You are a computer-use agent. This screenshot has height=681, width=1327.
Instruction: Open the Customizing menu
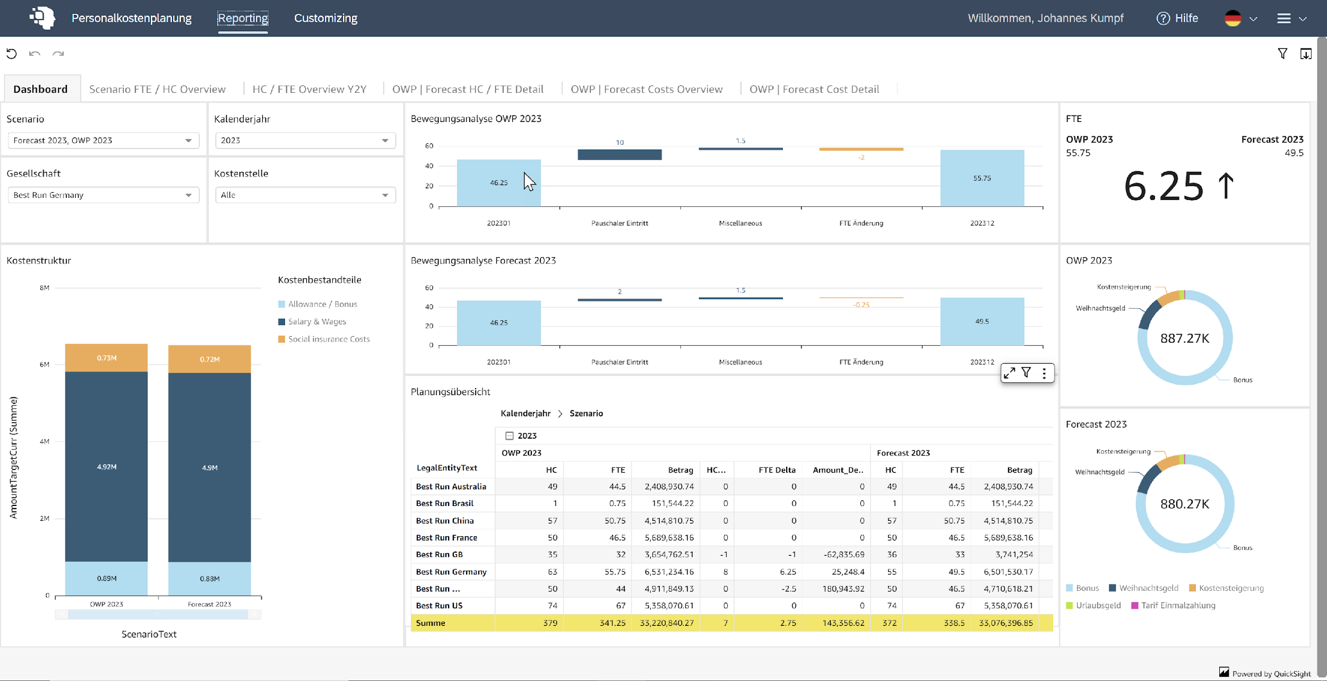click(325, 18)
